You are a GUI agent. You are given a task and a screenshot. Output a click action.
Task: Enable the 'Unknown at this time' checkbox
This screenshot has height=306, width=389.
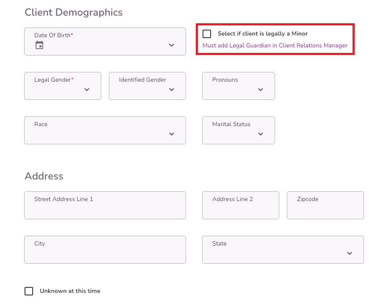click(x=29, y=291)
